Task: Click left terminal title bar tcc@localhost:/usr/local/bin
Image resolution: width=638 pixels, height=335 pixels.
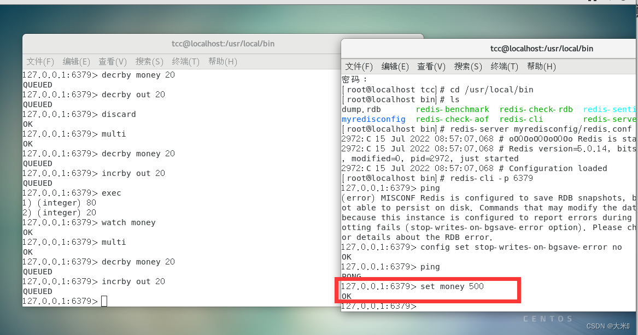Action: pos(223,44)
